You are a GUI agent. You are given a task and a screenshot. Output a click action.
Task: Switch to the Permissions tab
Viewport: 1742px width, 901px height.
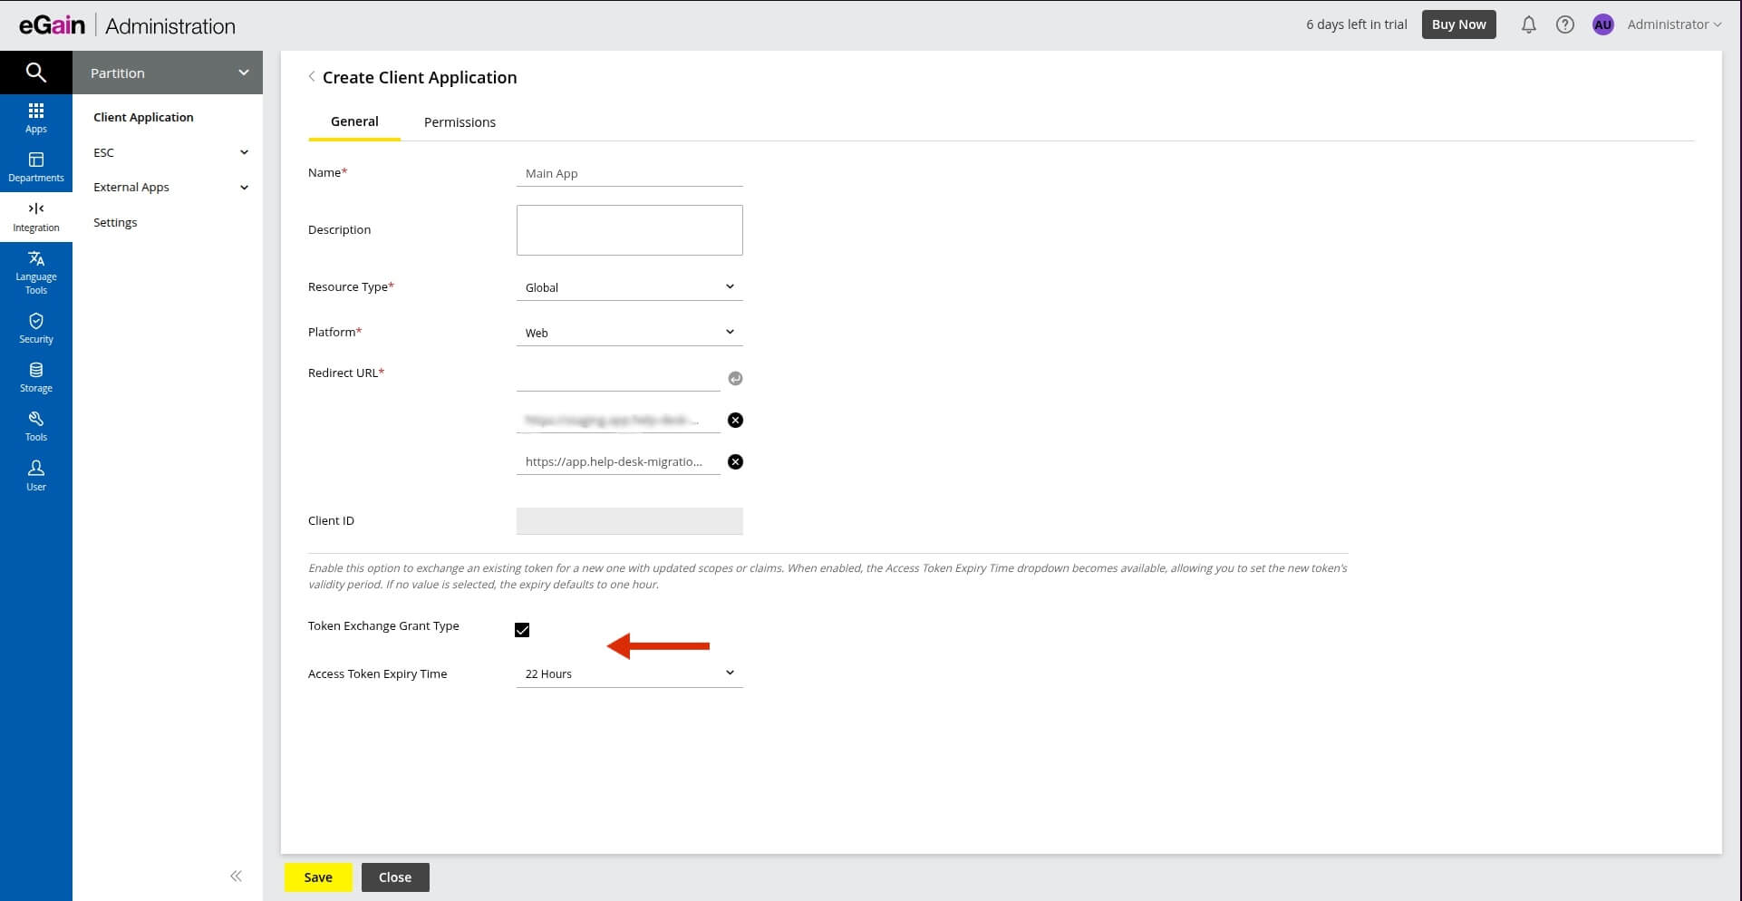[460, 122]
